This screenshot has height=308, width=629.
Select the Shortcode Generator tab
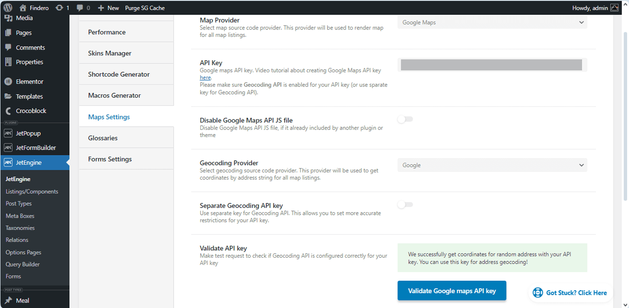119,74
